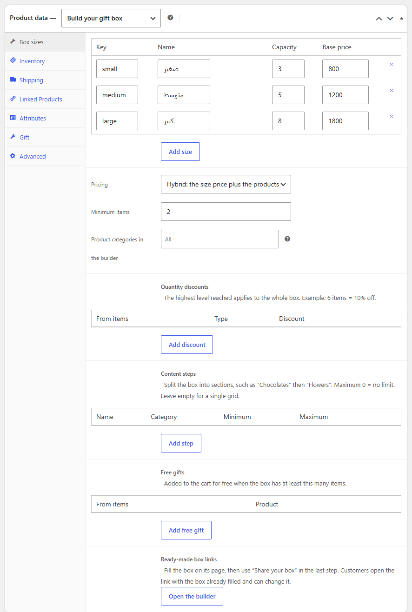Edit the name field of the large row
The image size is (412, 612).
[184, 121]
